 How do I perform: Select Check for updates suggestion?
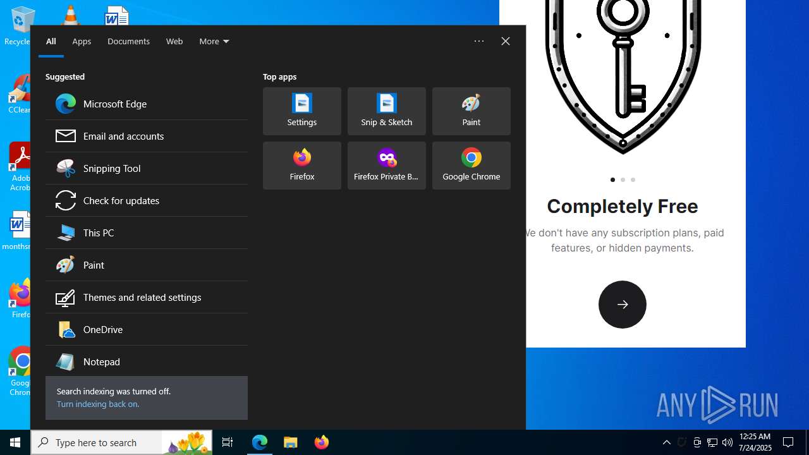pyautogui.click(x=147, y=200)
